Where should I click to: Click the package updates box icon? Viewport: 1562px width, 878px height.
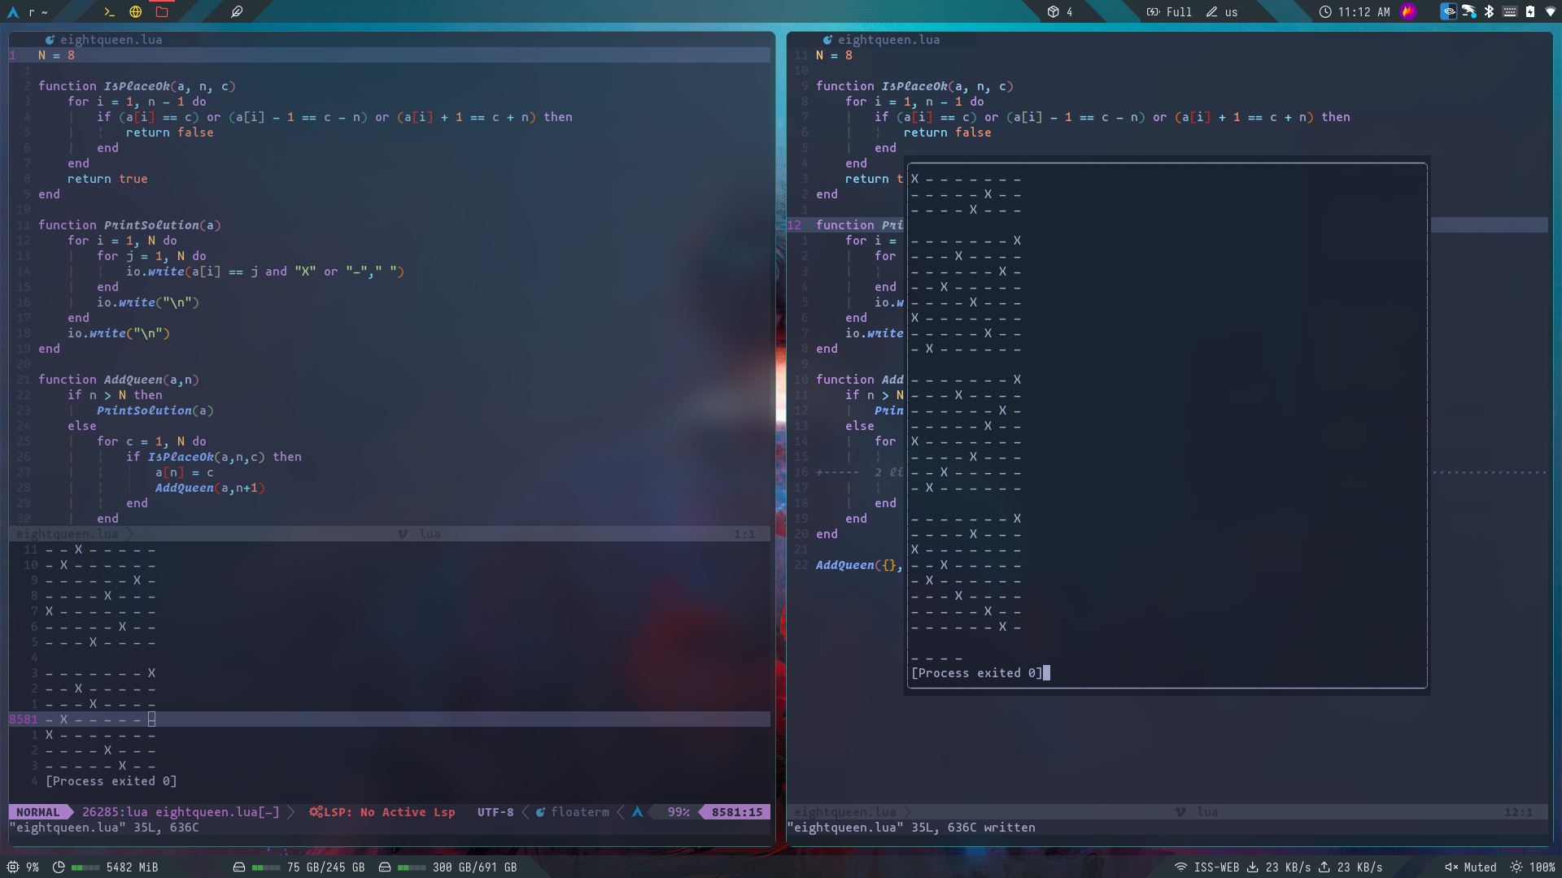pos(1053,12)
